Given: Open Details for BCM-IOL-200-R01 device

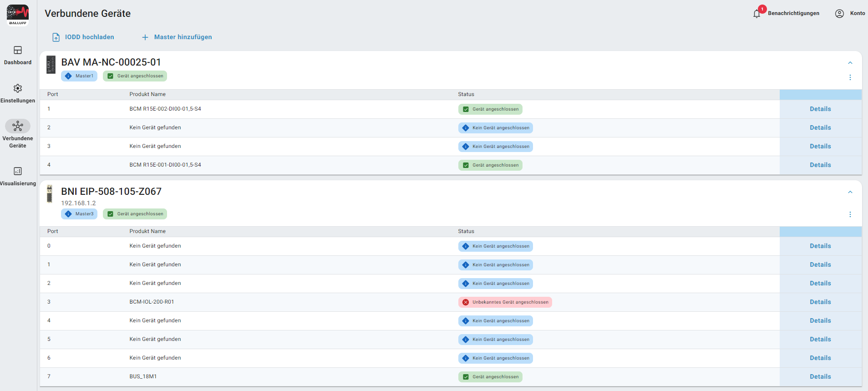Looking at the screenshot, I should [x=820, y=302].
